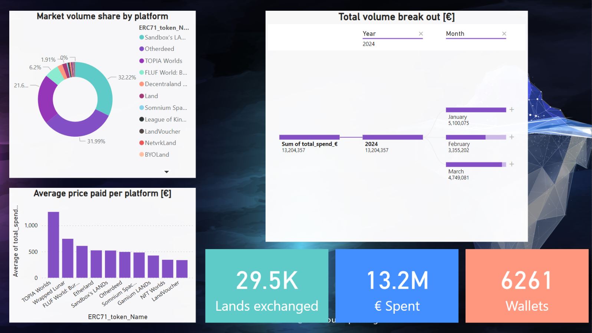592x333 pixels.
Task: Click the 3,355,202 February value
Action: click(458, 150)
